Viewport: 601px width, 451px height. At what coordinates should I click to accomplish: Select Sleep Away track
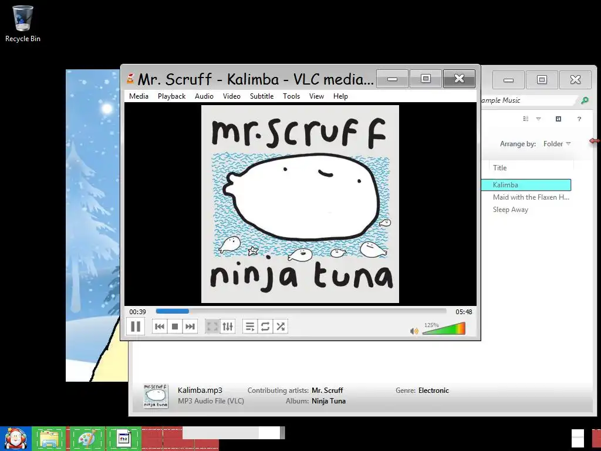(510, 210)
